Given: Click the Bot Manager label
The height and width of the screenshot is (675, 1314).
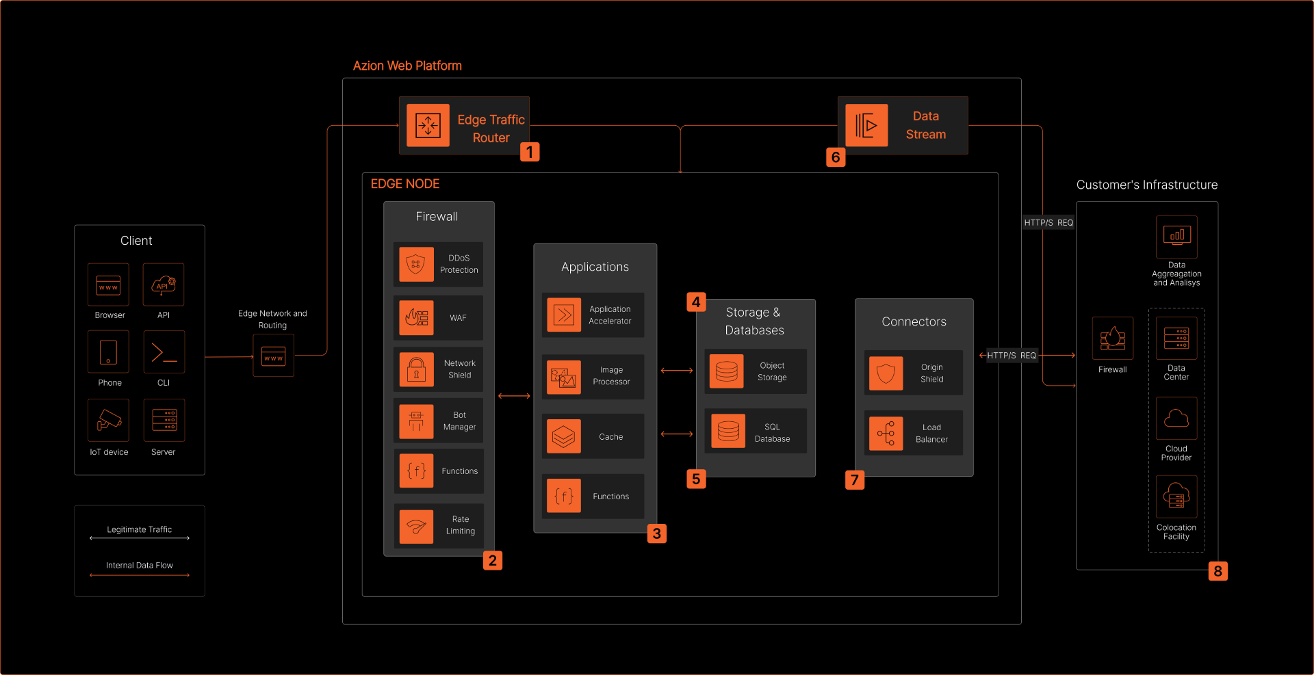Looking at the screenshot, I should (459, 421).
